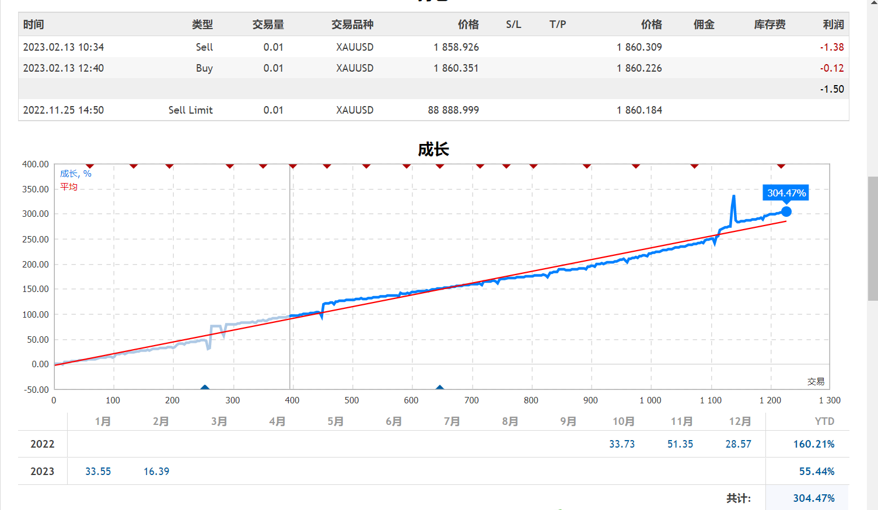The width and height of the screenshot is (878, 510).
Task: Switch to the YTD column in the returns table
Action: [822, 421]
